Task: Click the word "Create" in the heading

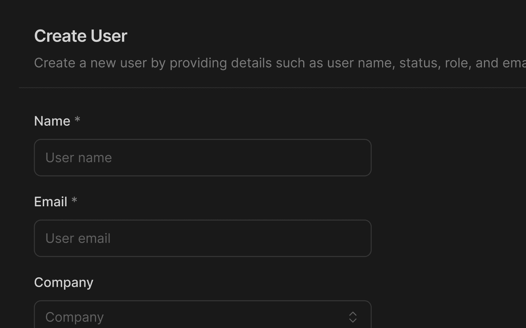Action: [60, 36]
